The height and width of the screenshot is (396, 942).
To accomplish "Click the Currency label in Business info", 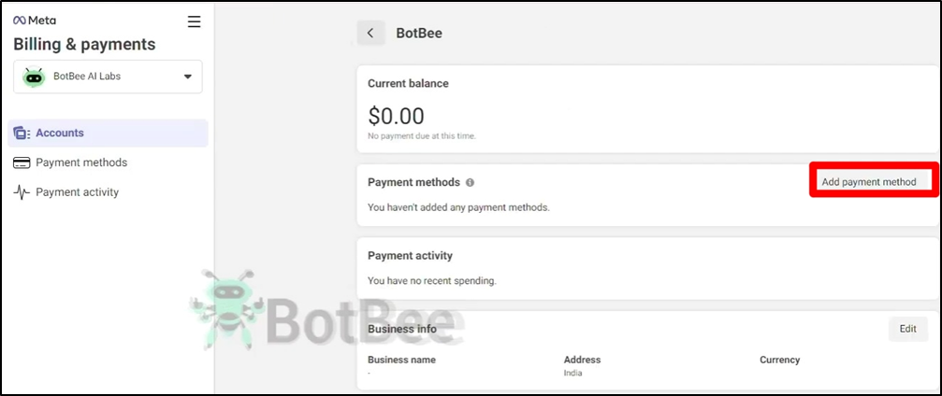I will coord(779,360).
